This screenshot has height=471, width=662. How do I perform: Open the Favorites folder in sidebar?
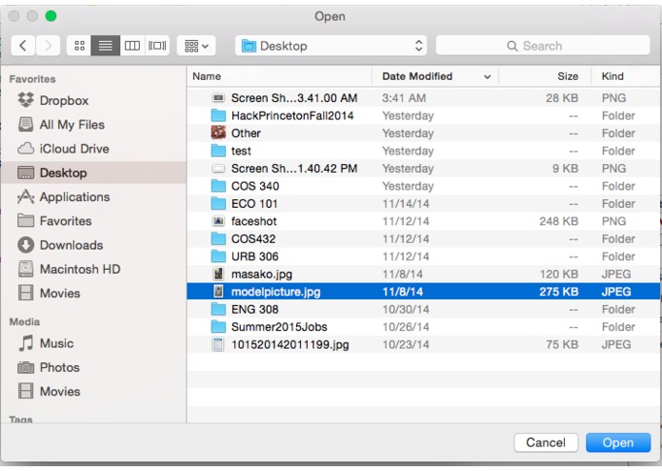point(93,221)
